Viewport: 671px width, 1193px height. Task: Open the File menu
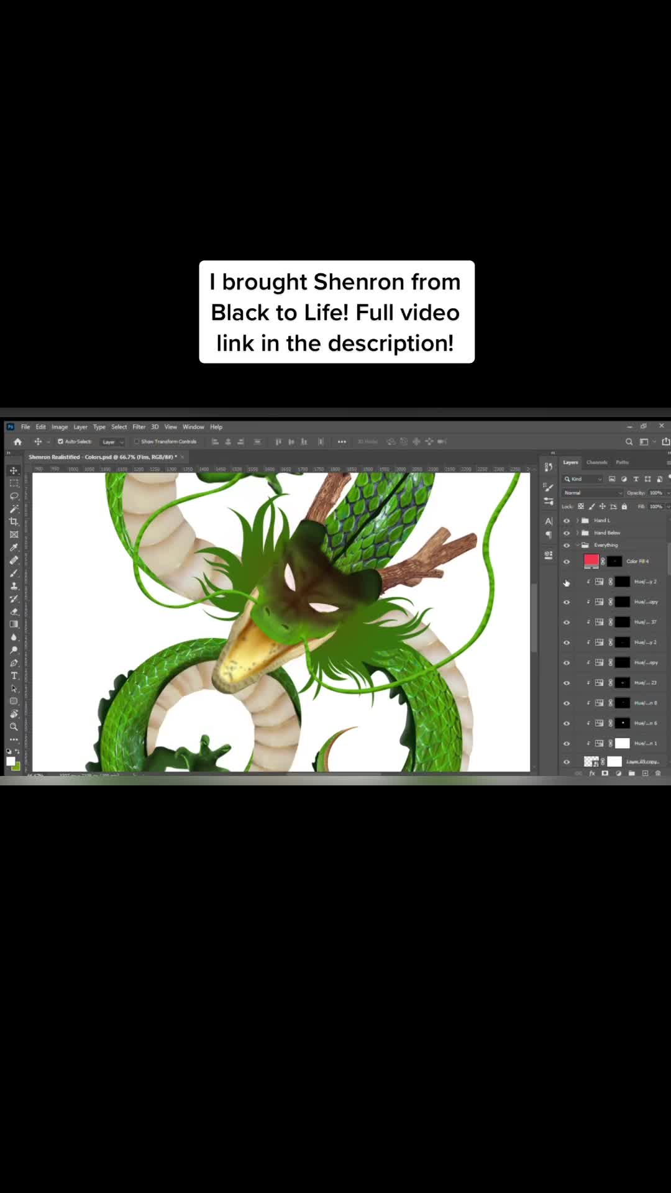click(25, 427)
